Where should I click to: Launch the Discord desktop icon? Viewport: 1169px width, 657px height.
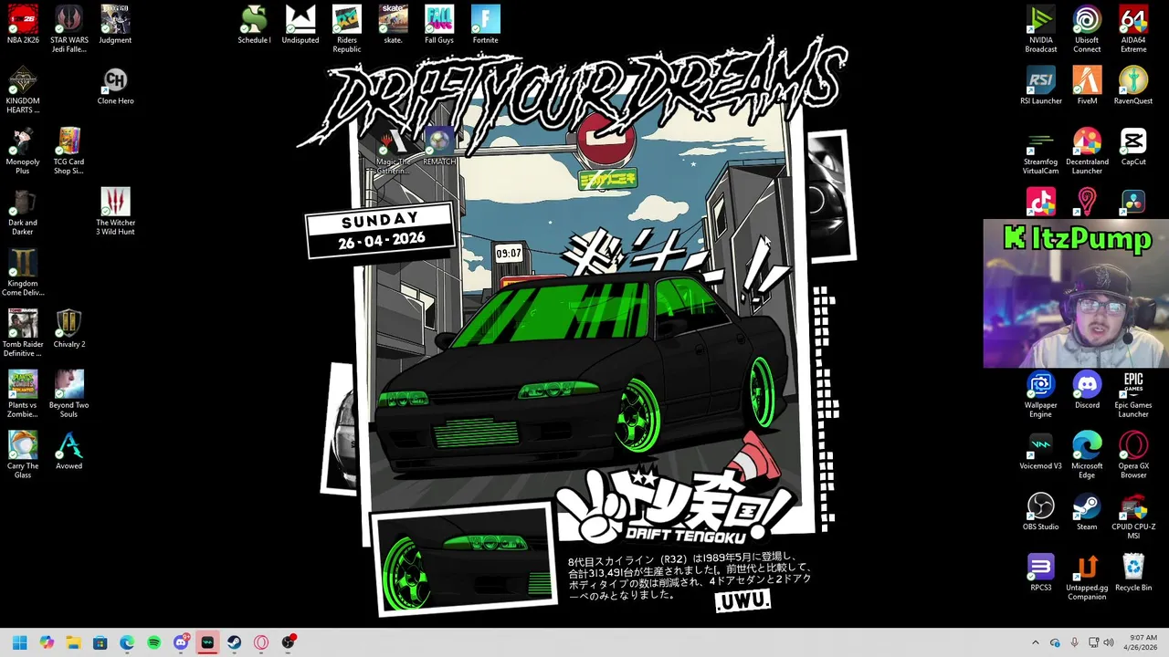coord(1087,391)
